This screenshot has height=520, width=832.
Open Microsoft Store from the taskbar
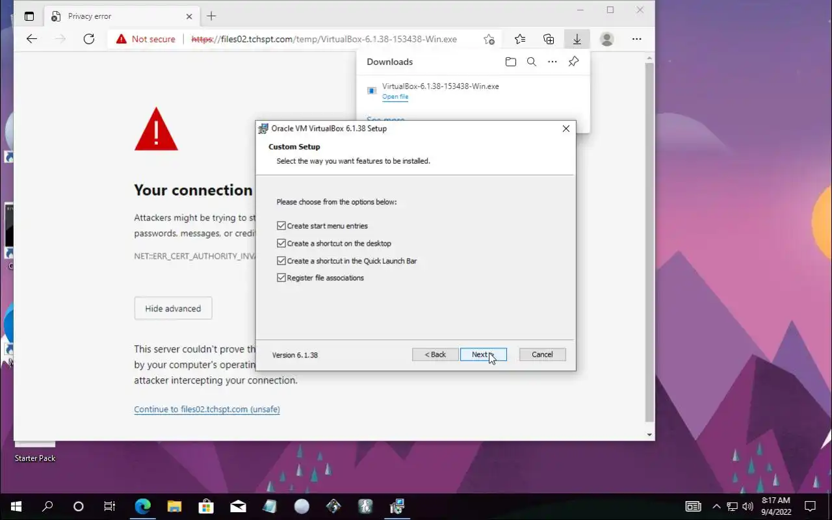point(206,506)
